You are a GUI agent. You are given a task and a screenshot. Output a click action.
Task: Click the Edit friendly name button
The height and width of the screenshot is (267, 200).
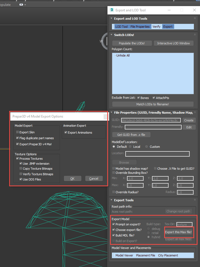[x=189, y=127]
